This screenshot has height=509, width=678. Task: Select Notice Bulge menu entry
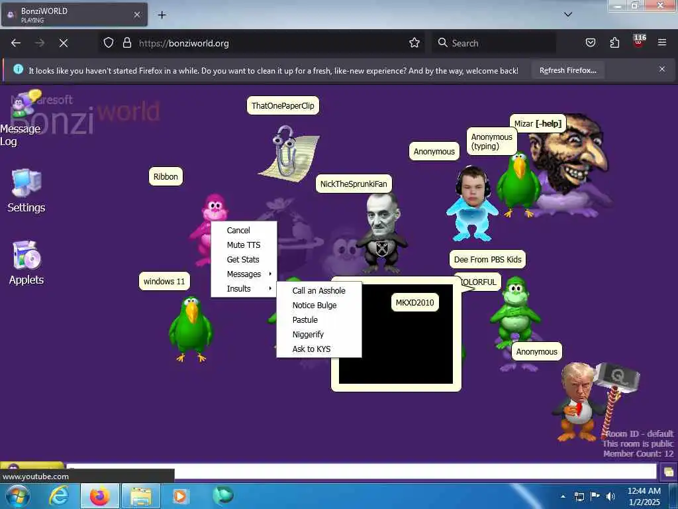pyautogui.click(x=318, y=305)
